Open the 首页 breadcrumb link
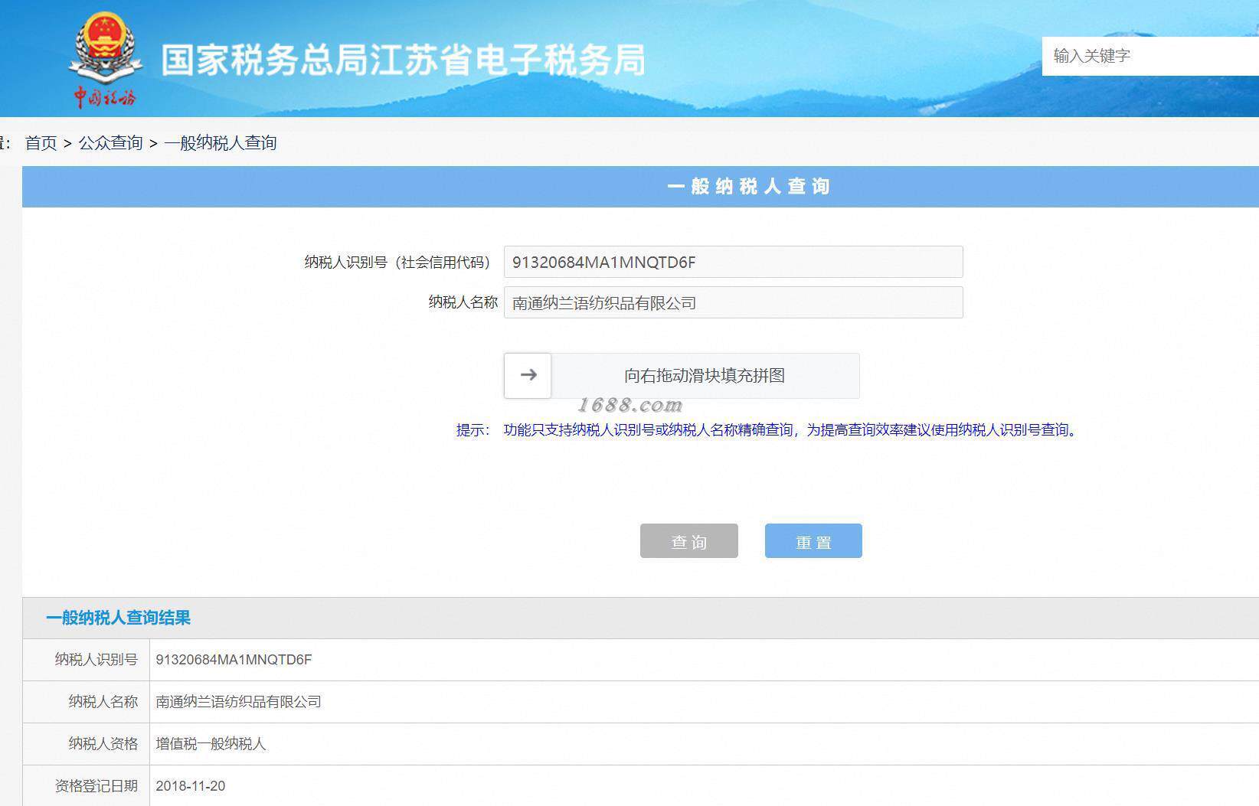 (x=41, y=143)
